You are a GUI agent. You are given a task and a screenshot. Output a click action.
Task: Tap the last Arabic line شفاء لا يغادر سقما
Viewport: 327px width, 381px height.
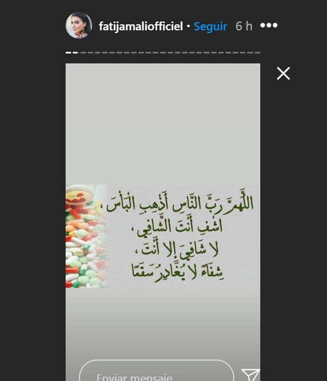click(178, 271)
